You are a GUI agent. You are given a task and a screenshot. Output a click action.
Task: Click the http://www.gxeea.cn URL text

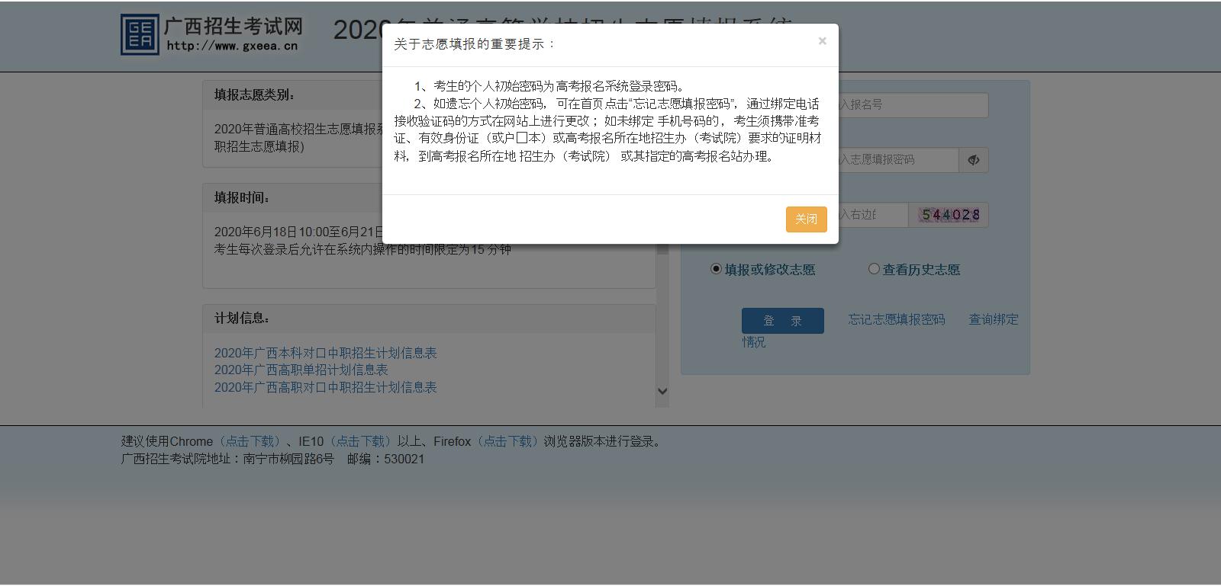pyautogui.click(x=232, y=46)
